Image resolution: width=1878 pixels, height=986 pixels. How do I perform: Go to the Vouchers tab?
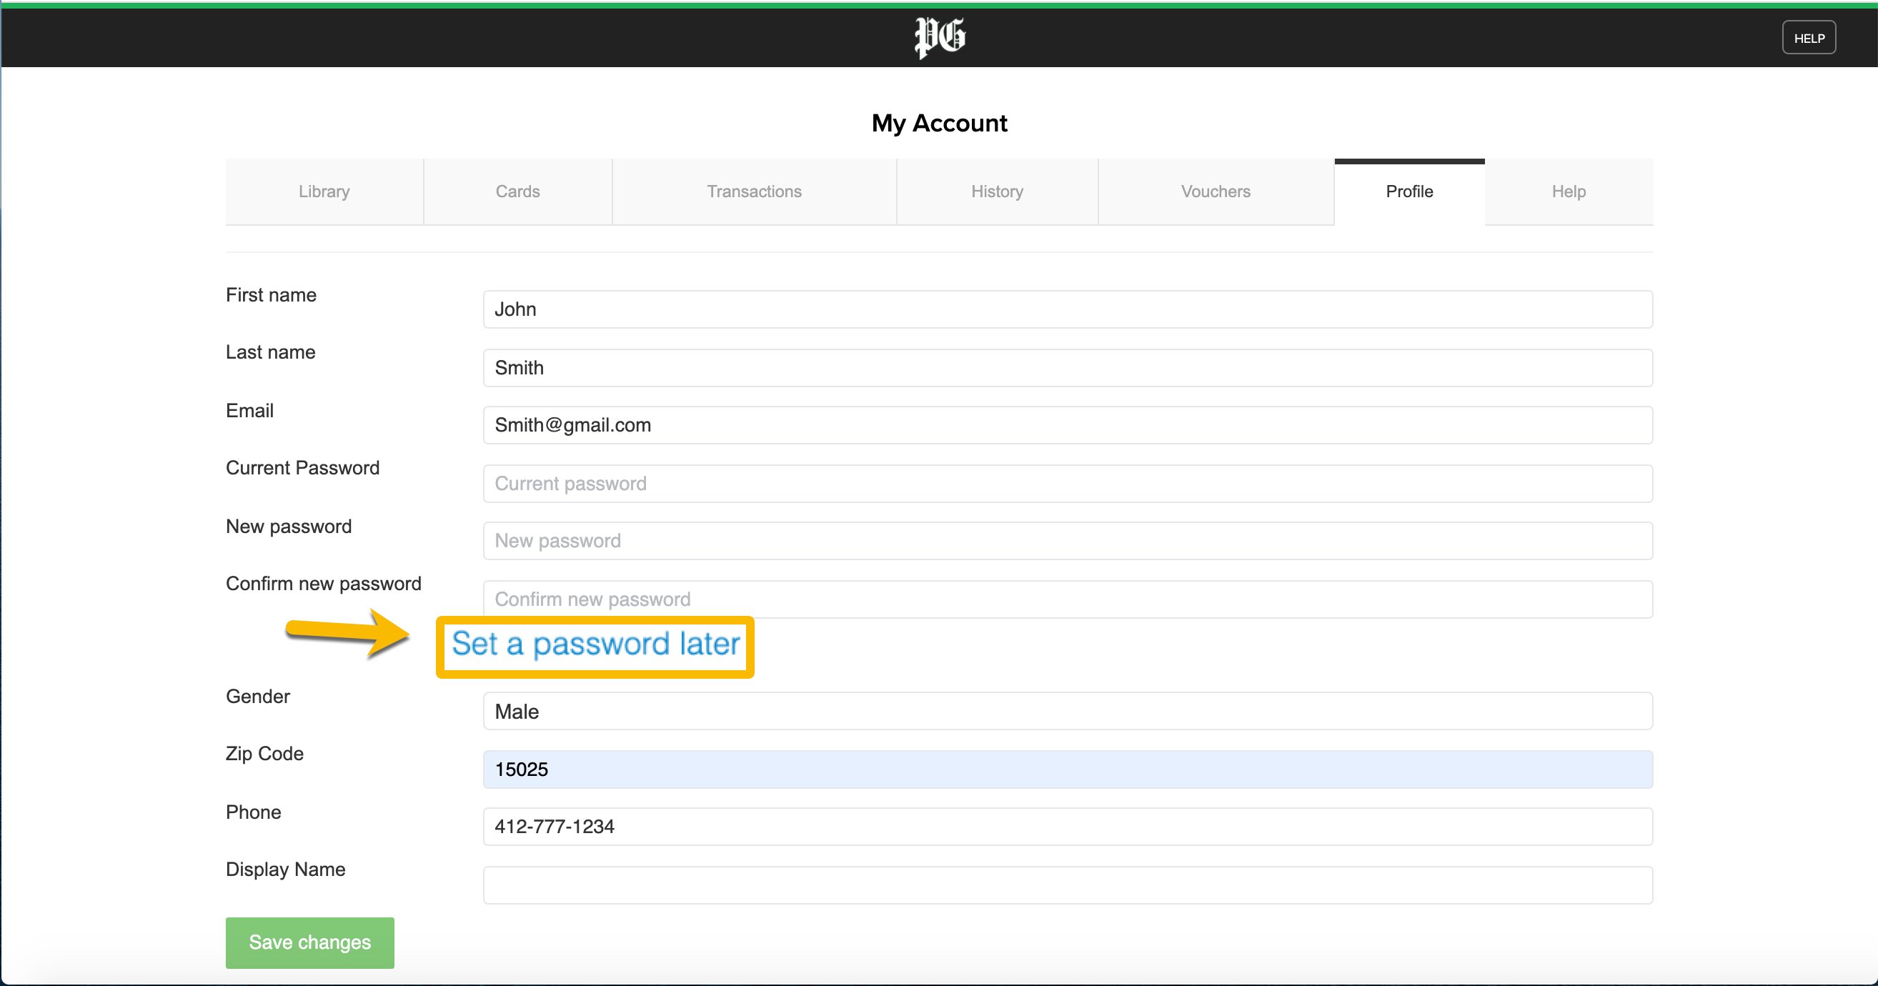[x=1216, y=191]
